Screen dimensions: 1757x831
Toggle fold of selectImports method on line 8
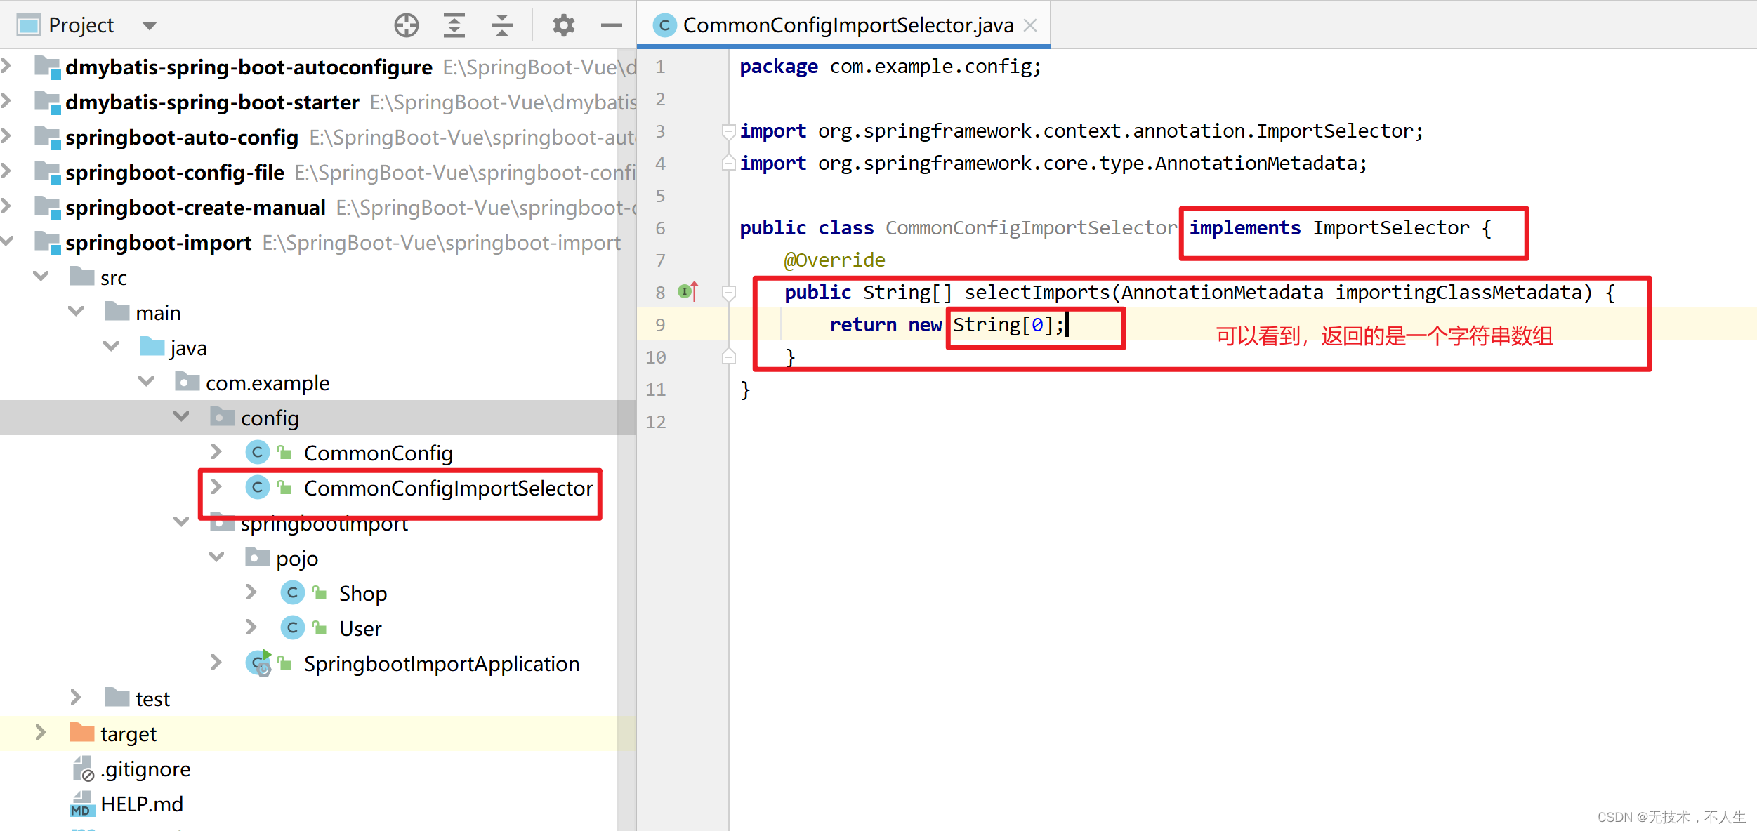(x=728, y=292)
